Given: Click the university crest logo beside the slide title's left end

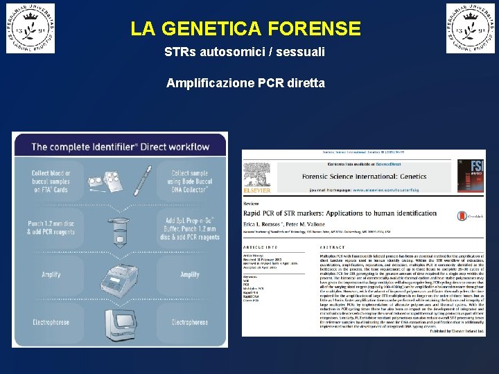Looking at the screenshot, I should point(30,28).
